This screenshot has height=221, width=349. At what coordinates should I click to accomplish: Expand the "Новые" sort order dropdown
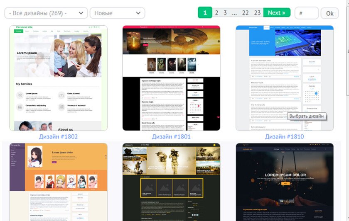click(117, 13)
